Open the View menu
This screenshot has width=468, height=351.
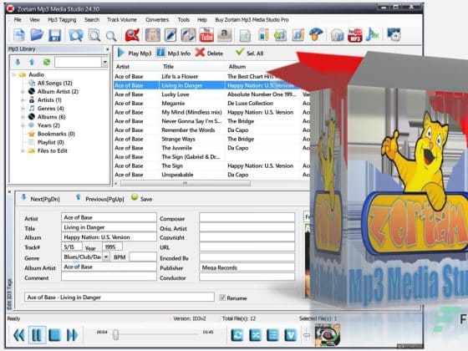click(x=34, y=20)
